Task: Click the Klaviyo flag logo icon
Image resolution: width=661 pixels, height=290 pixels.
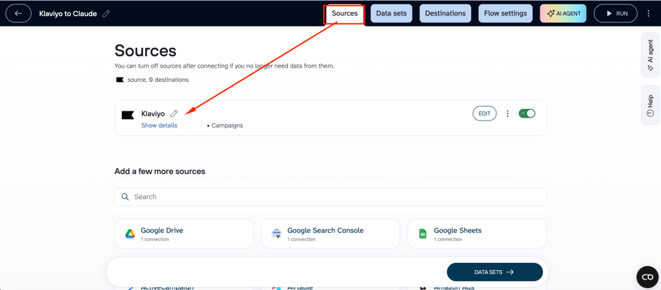Action: (128, 115)
